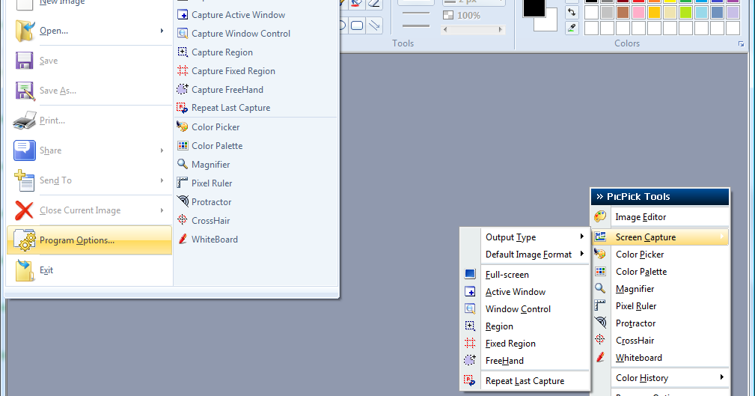The height and width of the screenshot is (396, 755).
Task: Click the Region icon in the Screen Capture submenu
Action: pos(470,326)
